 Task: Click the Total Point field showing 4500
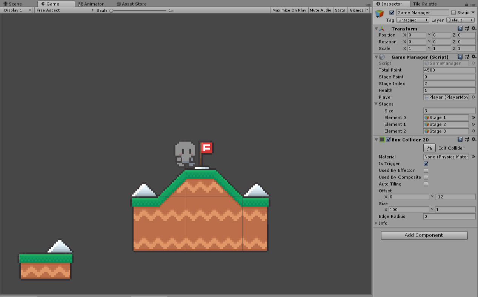click(449, 70)
